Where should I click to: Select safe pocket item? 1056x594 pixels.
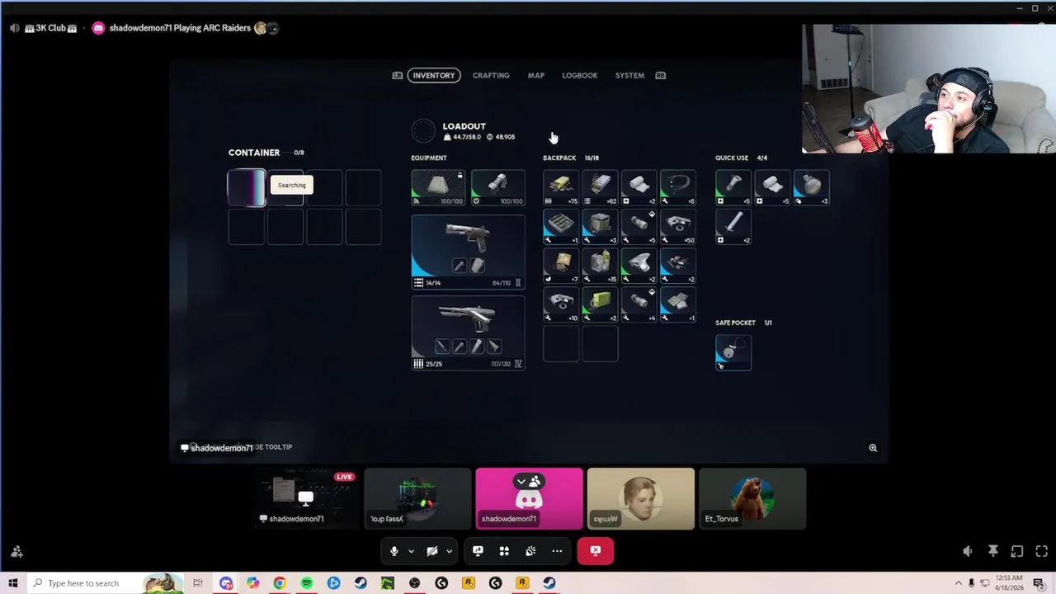point(733,352)
